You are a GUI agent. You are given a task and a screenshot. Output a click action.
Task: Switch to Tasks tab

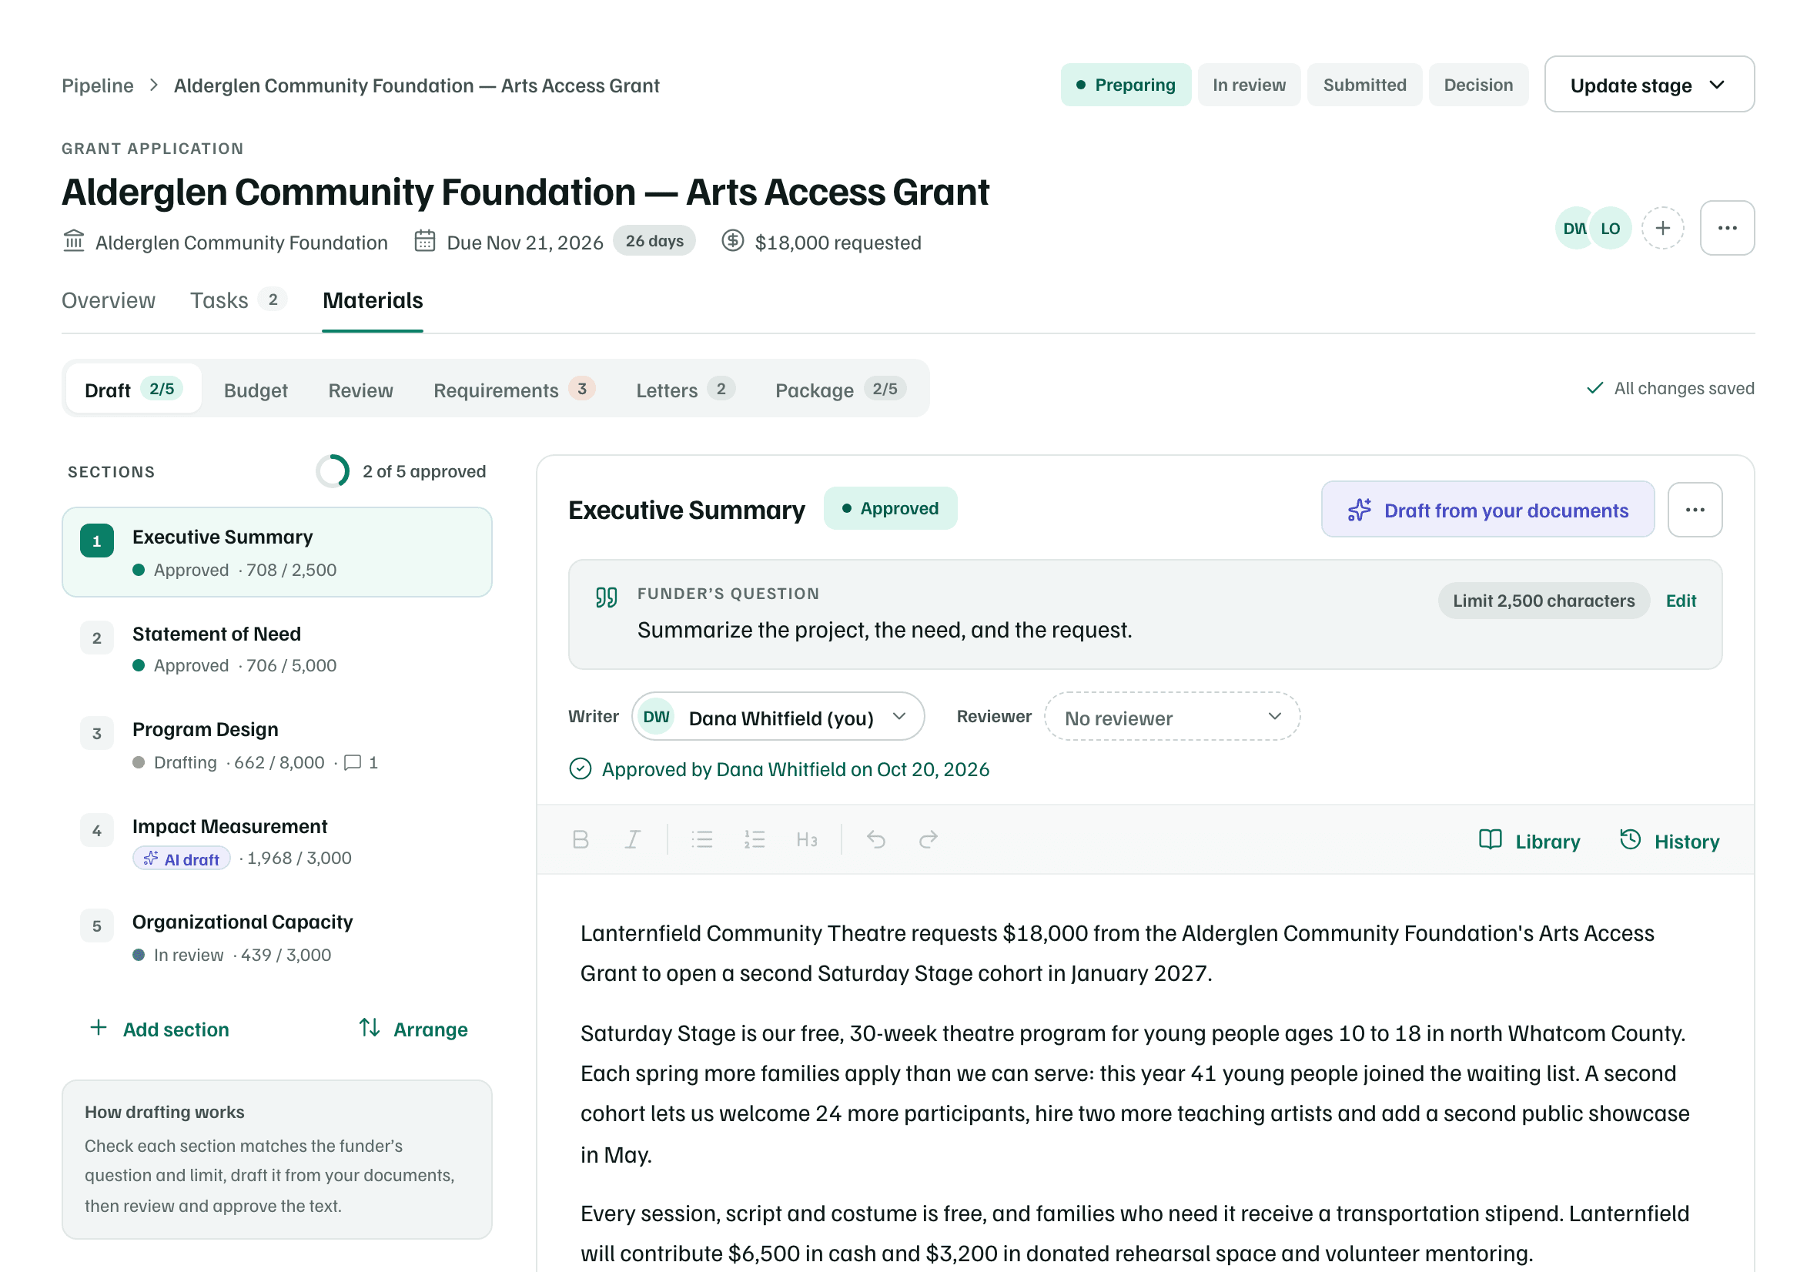[x=237, y=301]
